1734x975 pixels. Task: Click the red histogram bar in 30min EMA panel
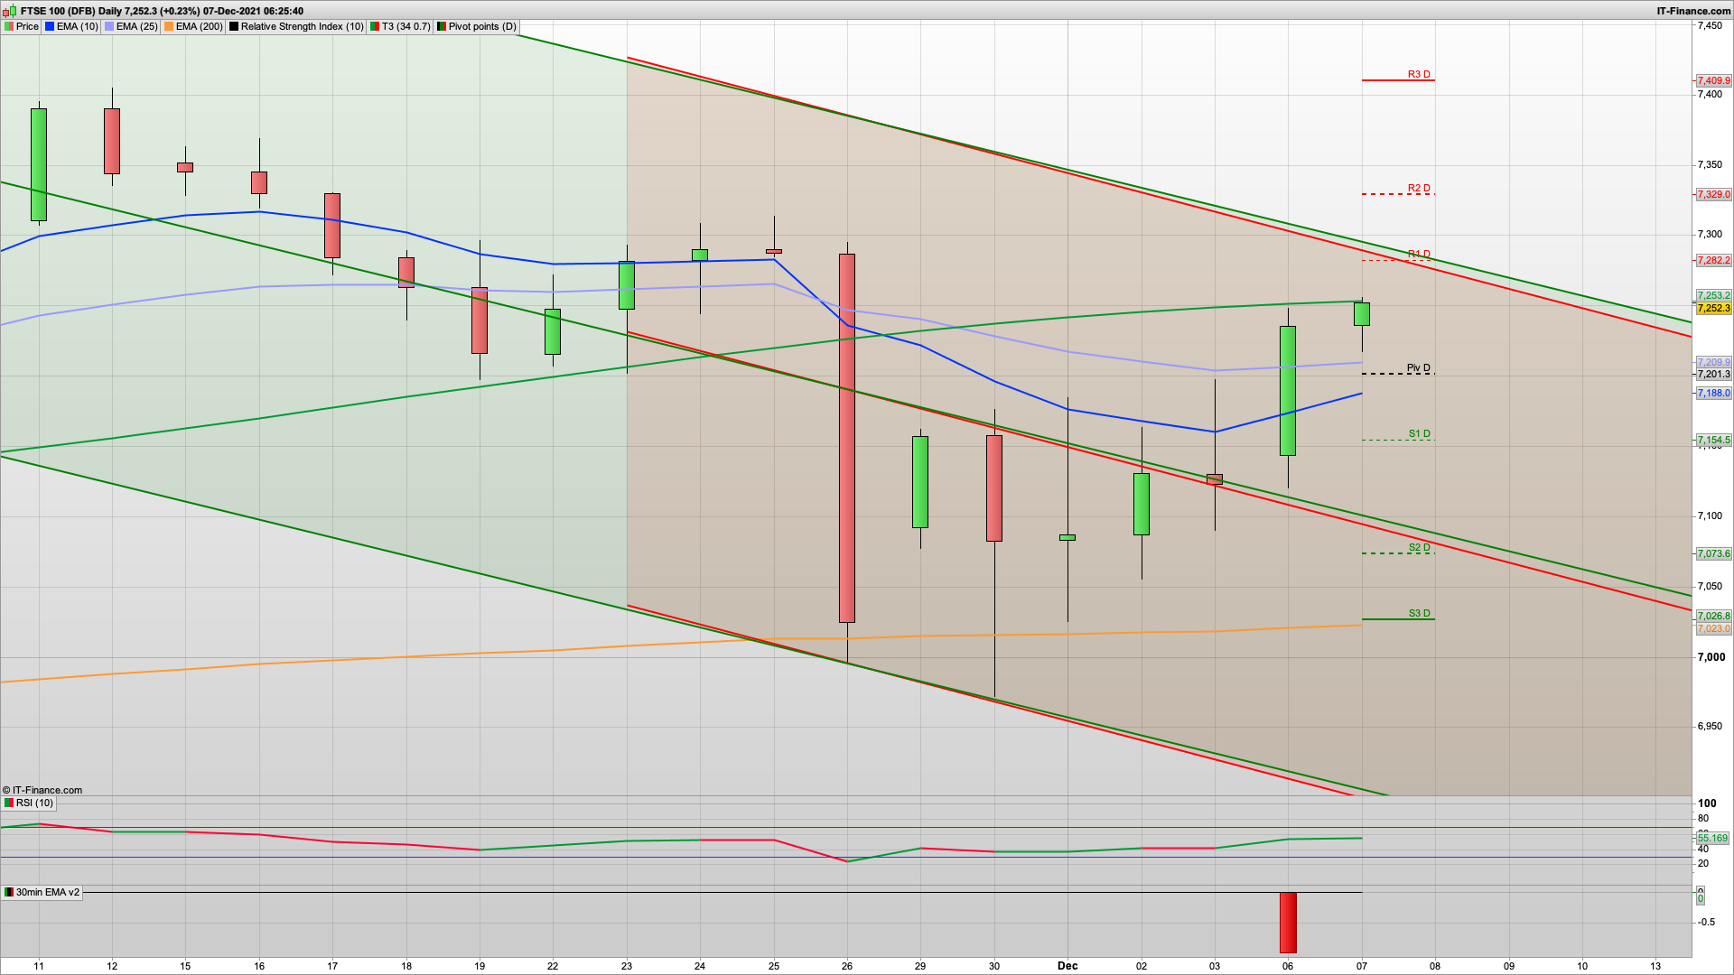1288,923
